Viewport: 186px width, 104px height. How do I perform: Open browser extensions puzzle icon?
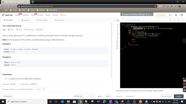(171, 6)
